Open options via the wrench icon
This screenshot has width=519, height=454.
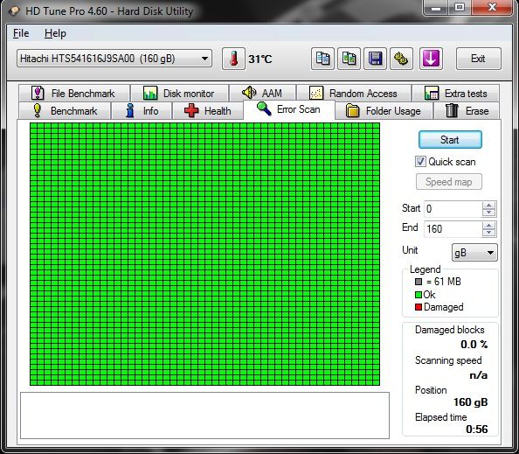click(x=401, y=59)
